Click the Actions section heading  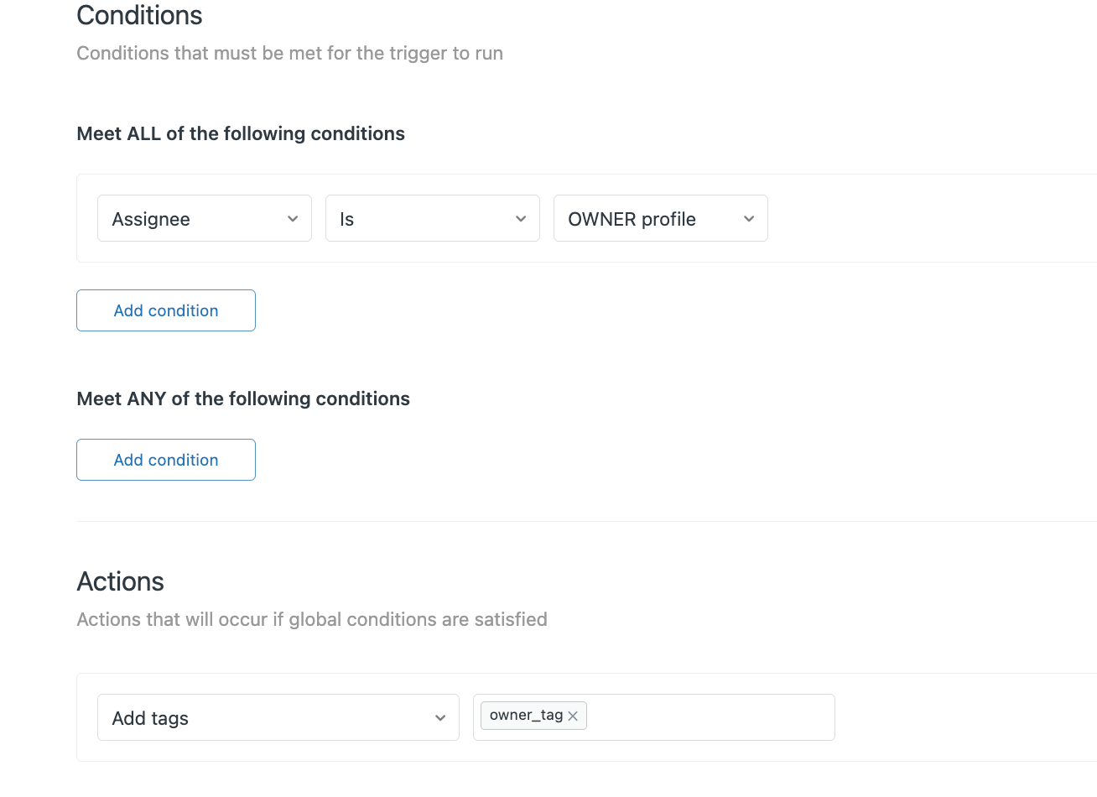121,581
